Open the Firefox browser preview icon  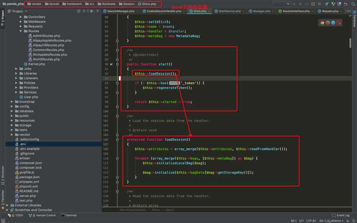(328, 22)
